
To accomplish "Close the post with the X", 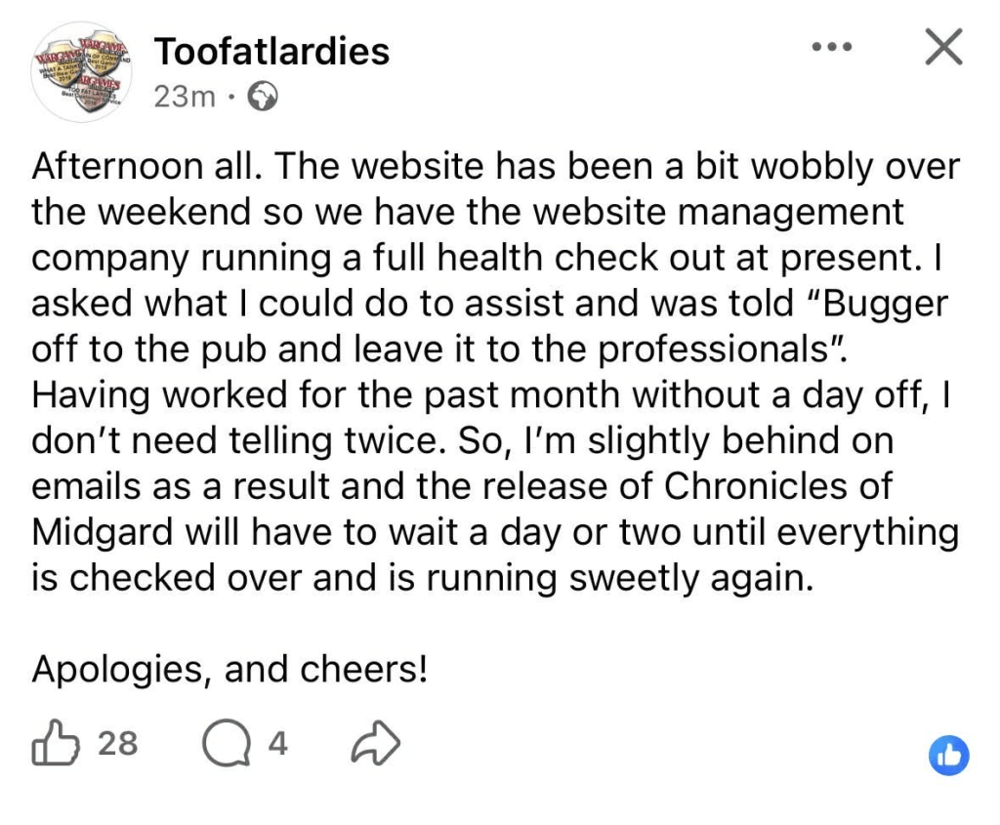I will tap(942, 47).
